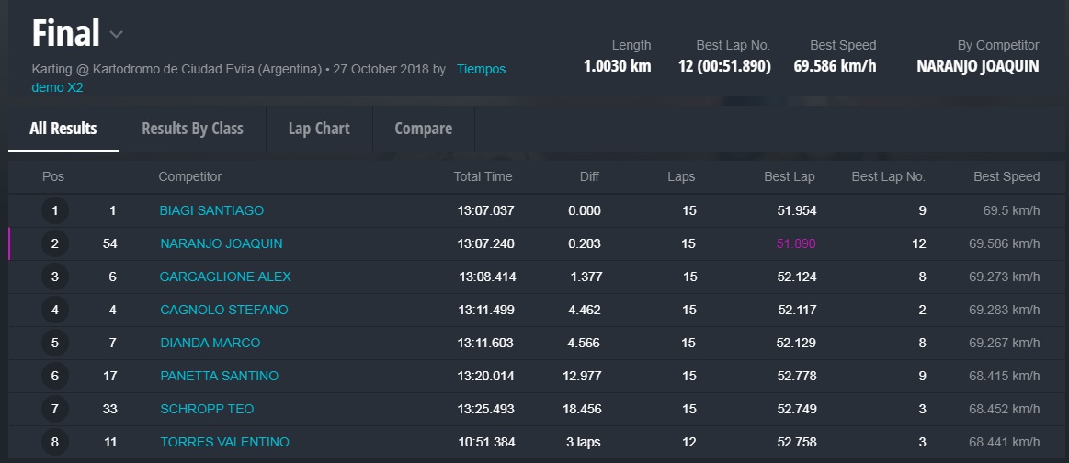
Task: Switch to the Results By Class tab
Action: pyautogui.click(x=192, y=129)
